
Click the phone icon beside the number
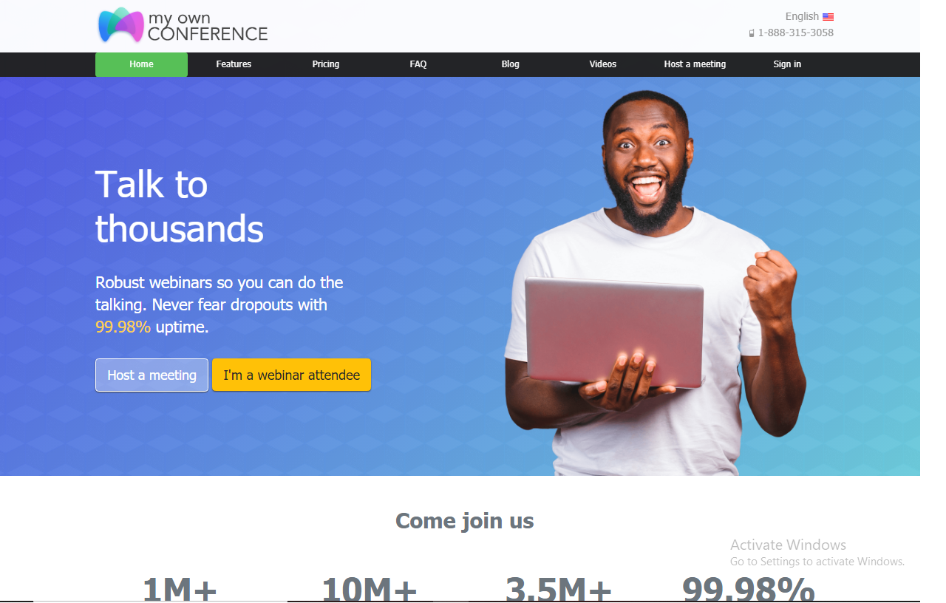(x=752, y=33)
